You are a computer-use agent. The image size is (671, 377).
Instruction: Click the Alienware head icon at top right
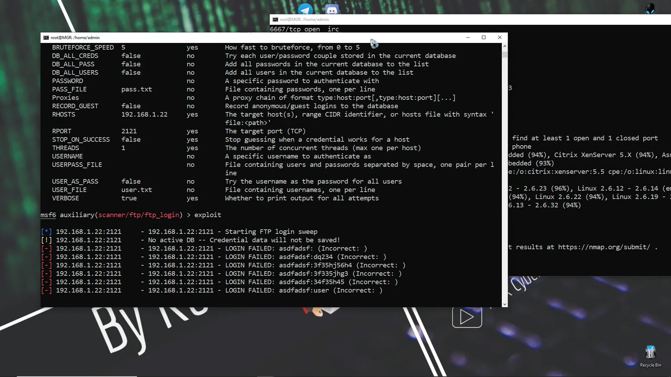[650, 9]
